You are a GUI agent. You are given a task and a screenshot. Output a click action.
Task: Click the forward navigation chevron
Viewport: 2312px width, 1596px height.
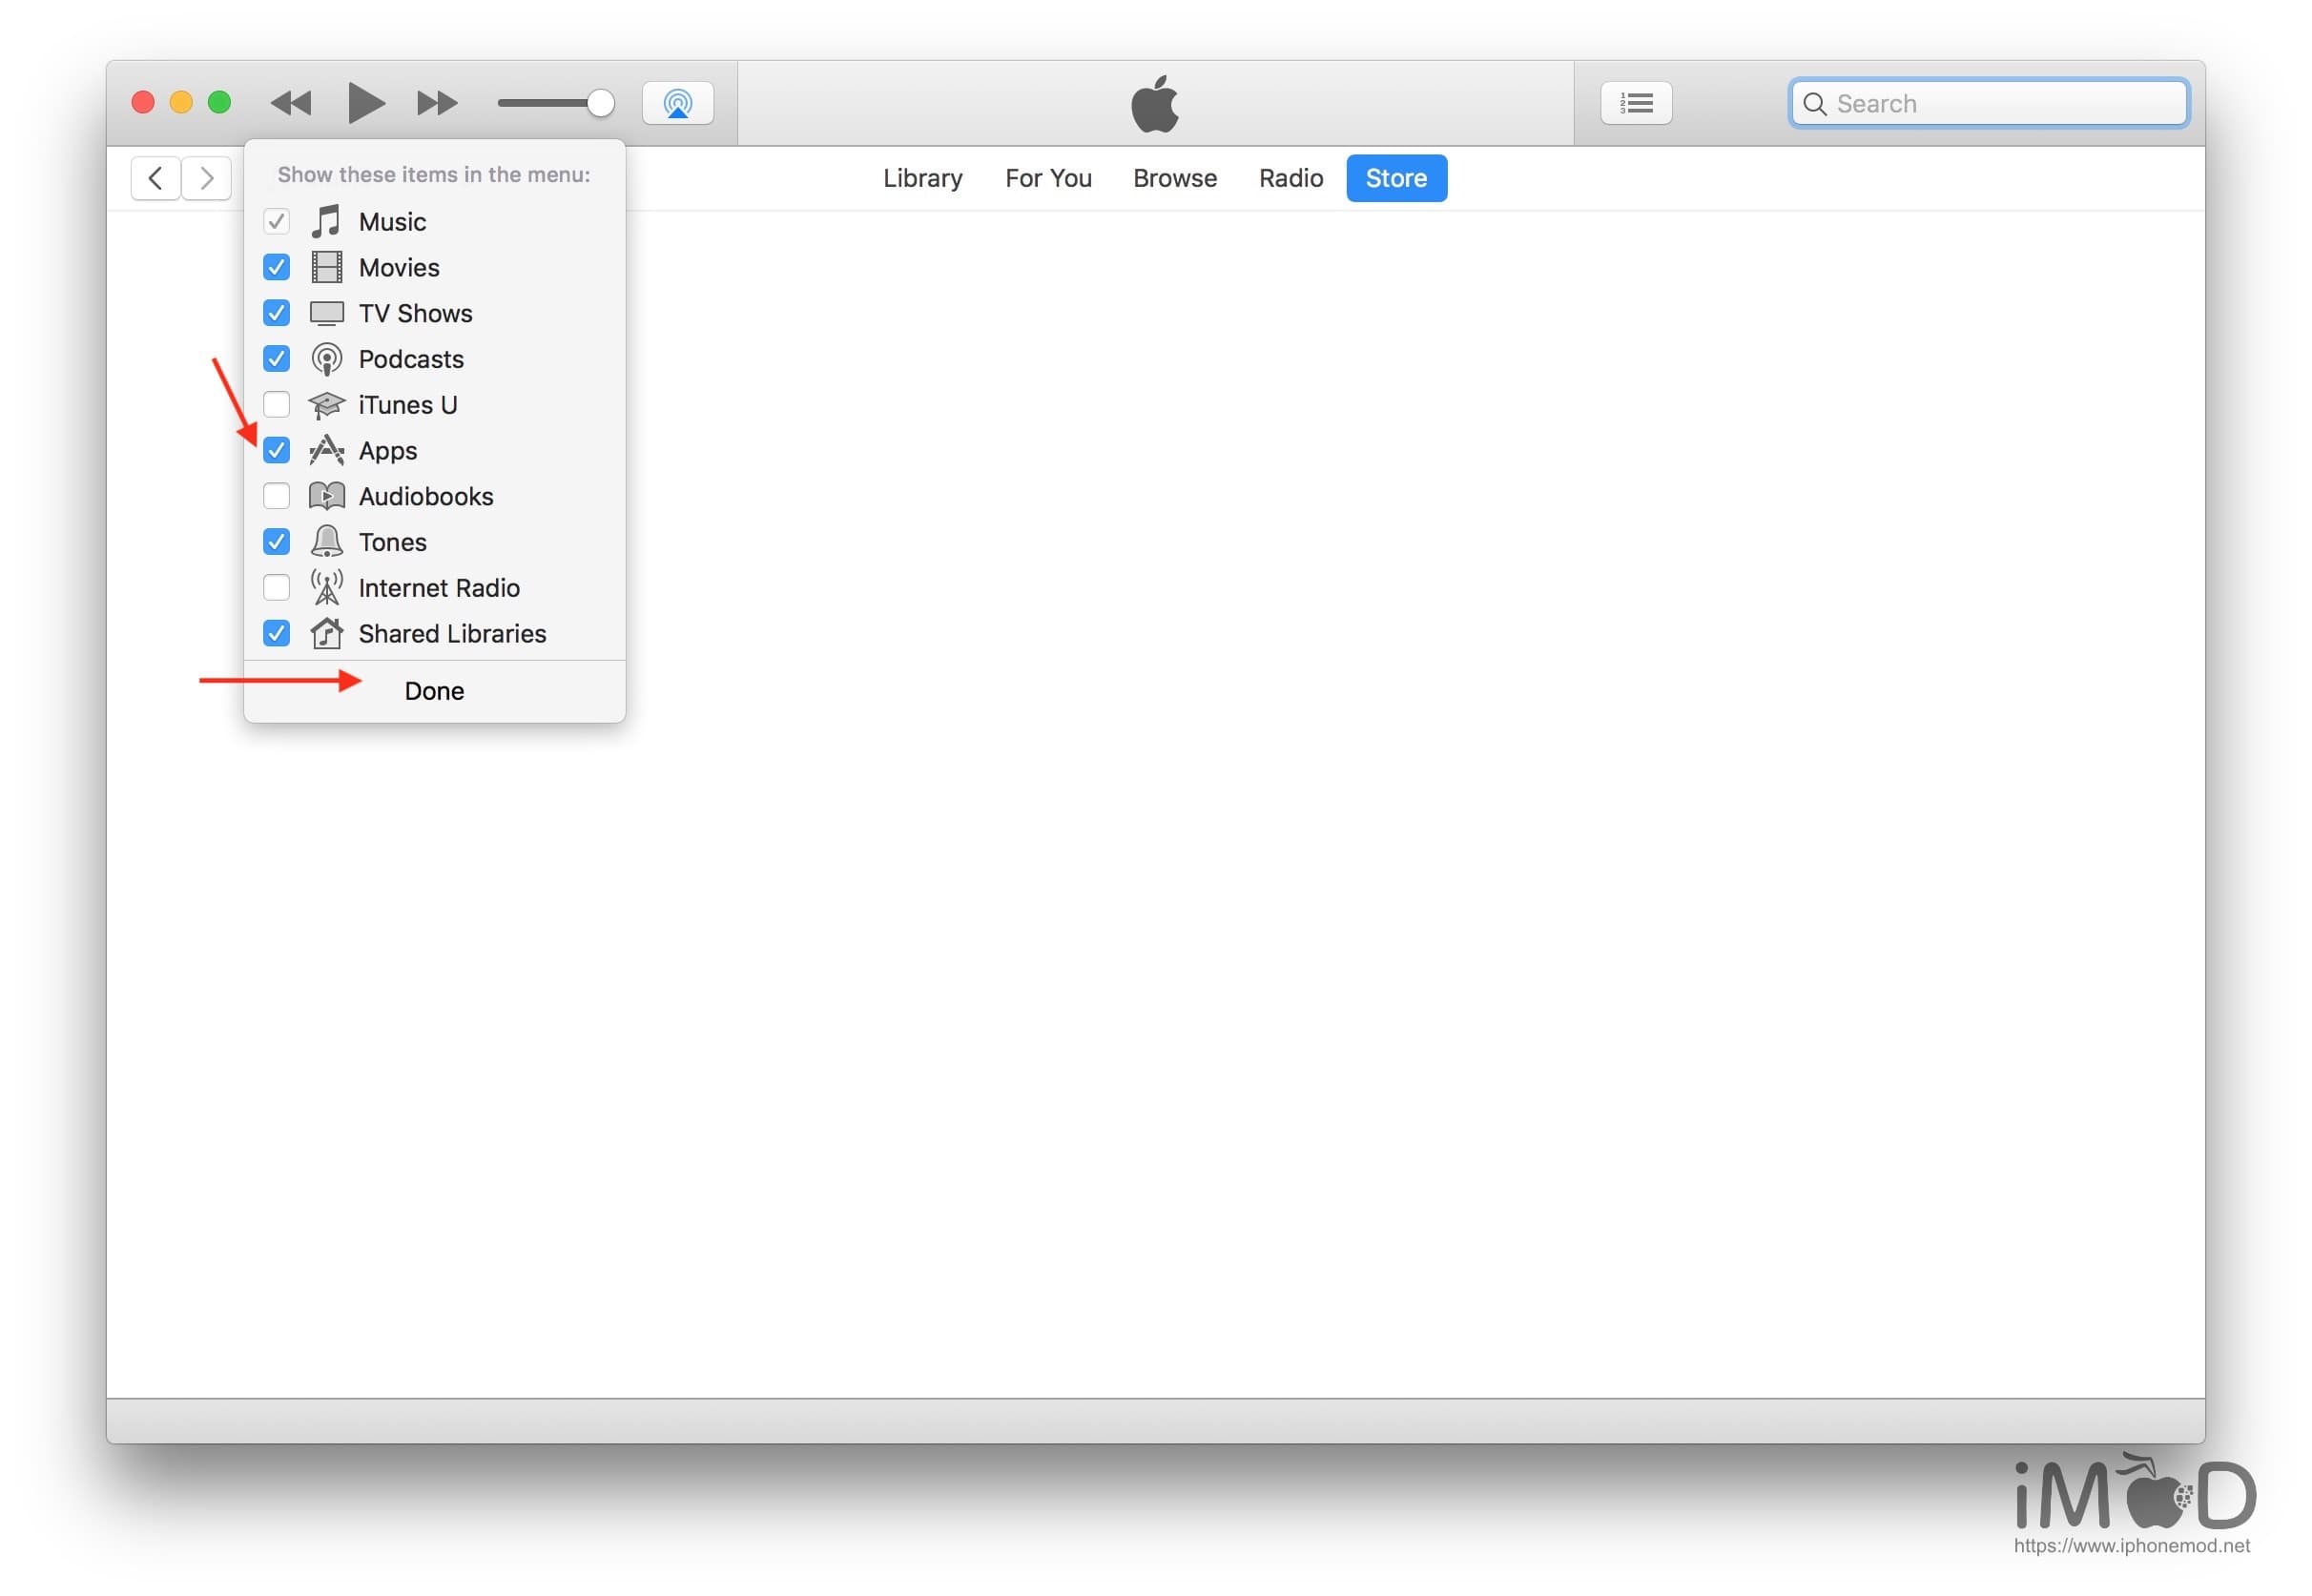click(206, 178)
